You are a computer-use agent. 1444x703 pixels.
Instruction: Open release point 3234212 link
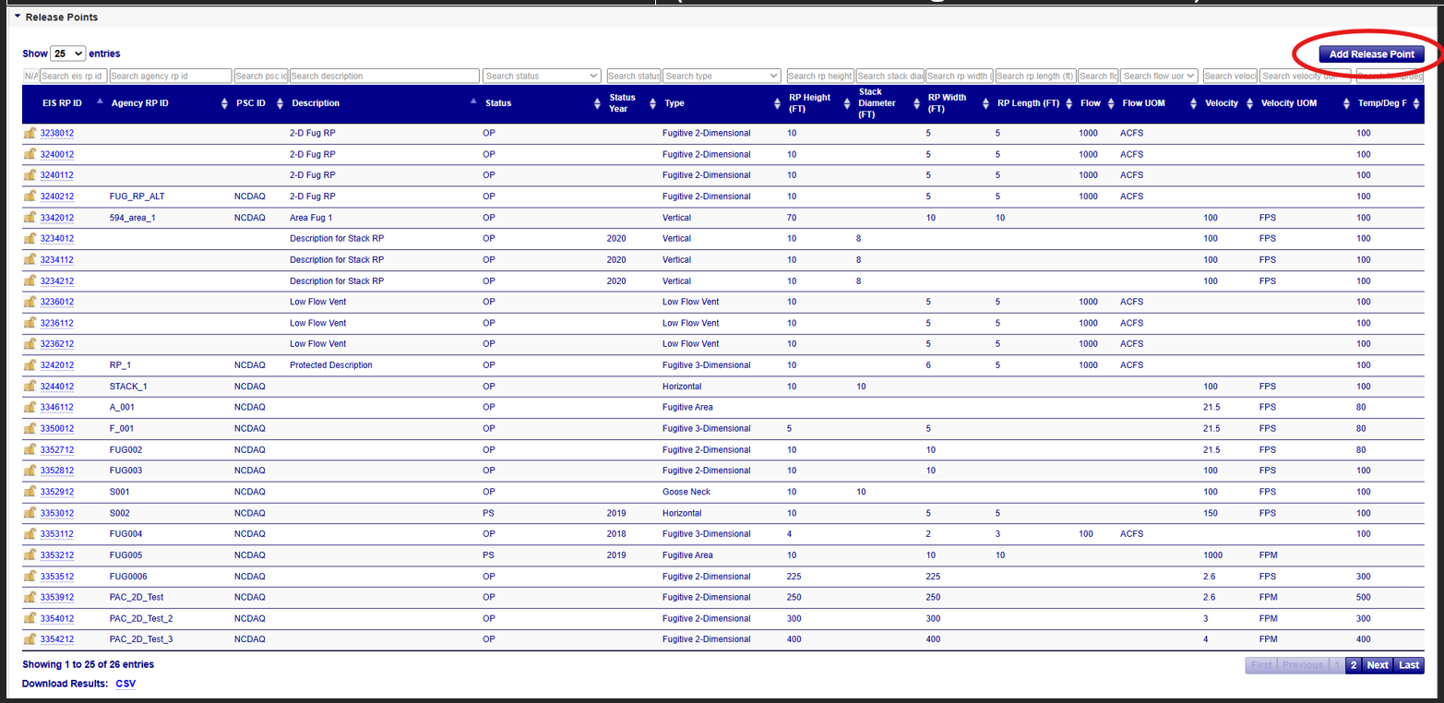tap(57, 280)
